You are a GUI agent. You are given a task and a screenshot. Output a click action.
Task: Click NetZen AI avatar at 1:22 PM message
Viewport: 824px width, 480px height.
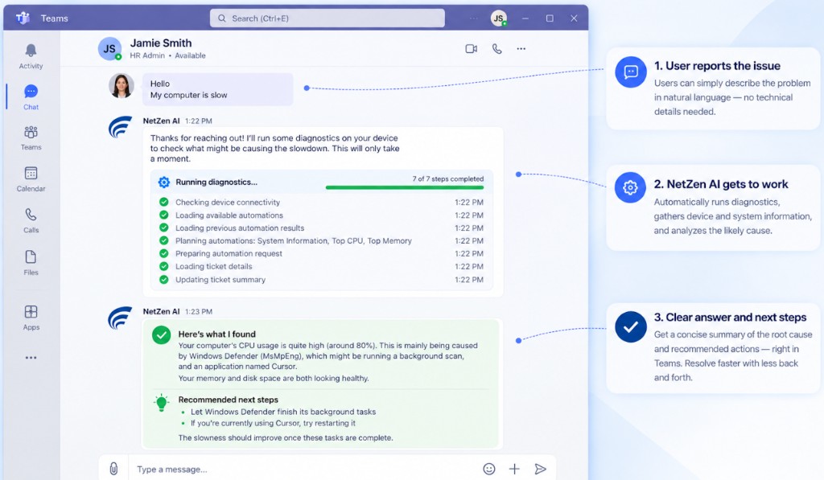[x=121, y=128]
